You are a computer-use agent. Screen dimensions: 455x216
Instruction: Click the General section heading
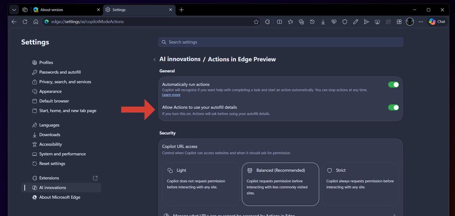[167, 71]
